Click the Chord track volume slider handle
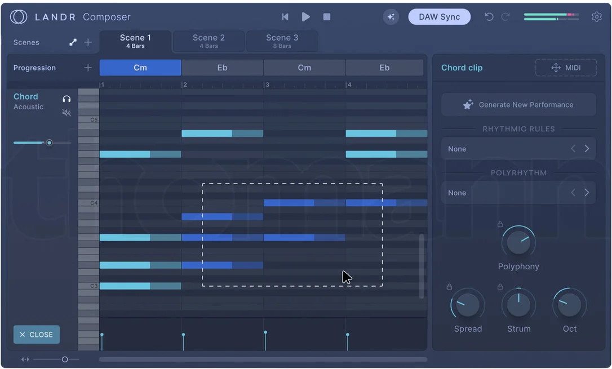The image size is (612, 369). coord(49,143)
